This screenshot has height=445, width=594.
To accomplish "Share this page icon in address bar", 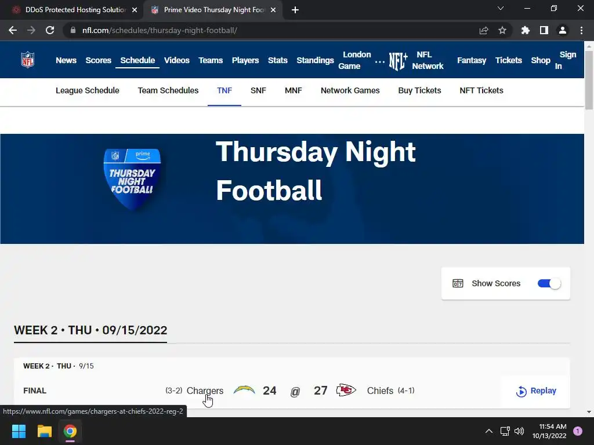I will pos(484,30).
